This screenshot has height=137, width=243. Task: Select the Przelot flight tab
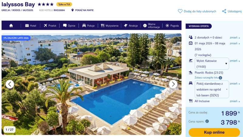[x=50, y=26]
